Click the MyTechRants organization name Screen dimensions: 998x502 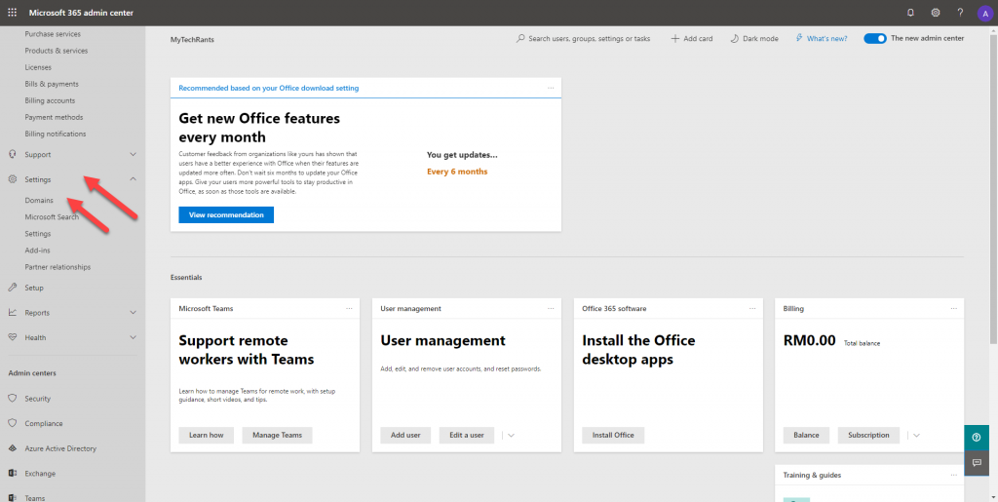[x=192, y=39]
